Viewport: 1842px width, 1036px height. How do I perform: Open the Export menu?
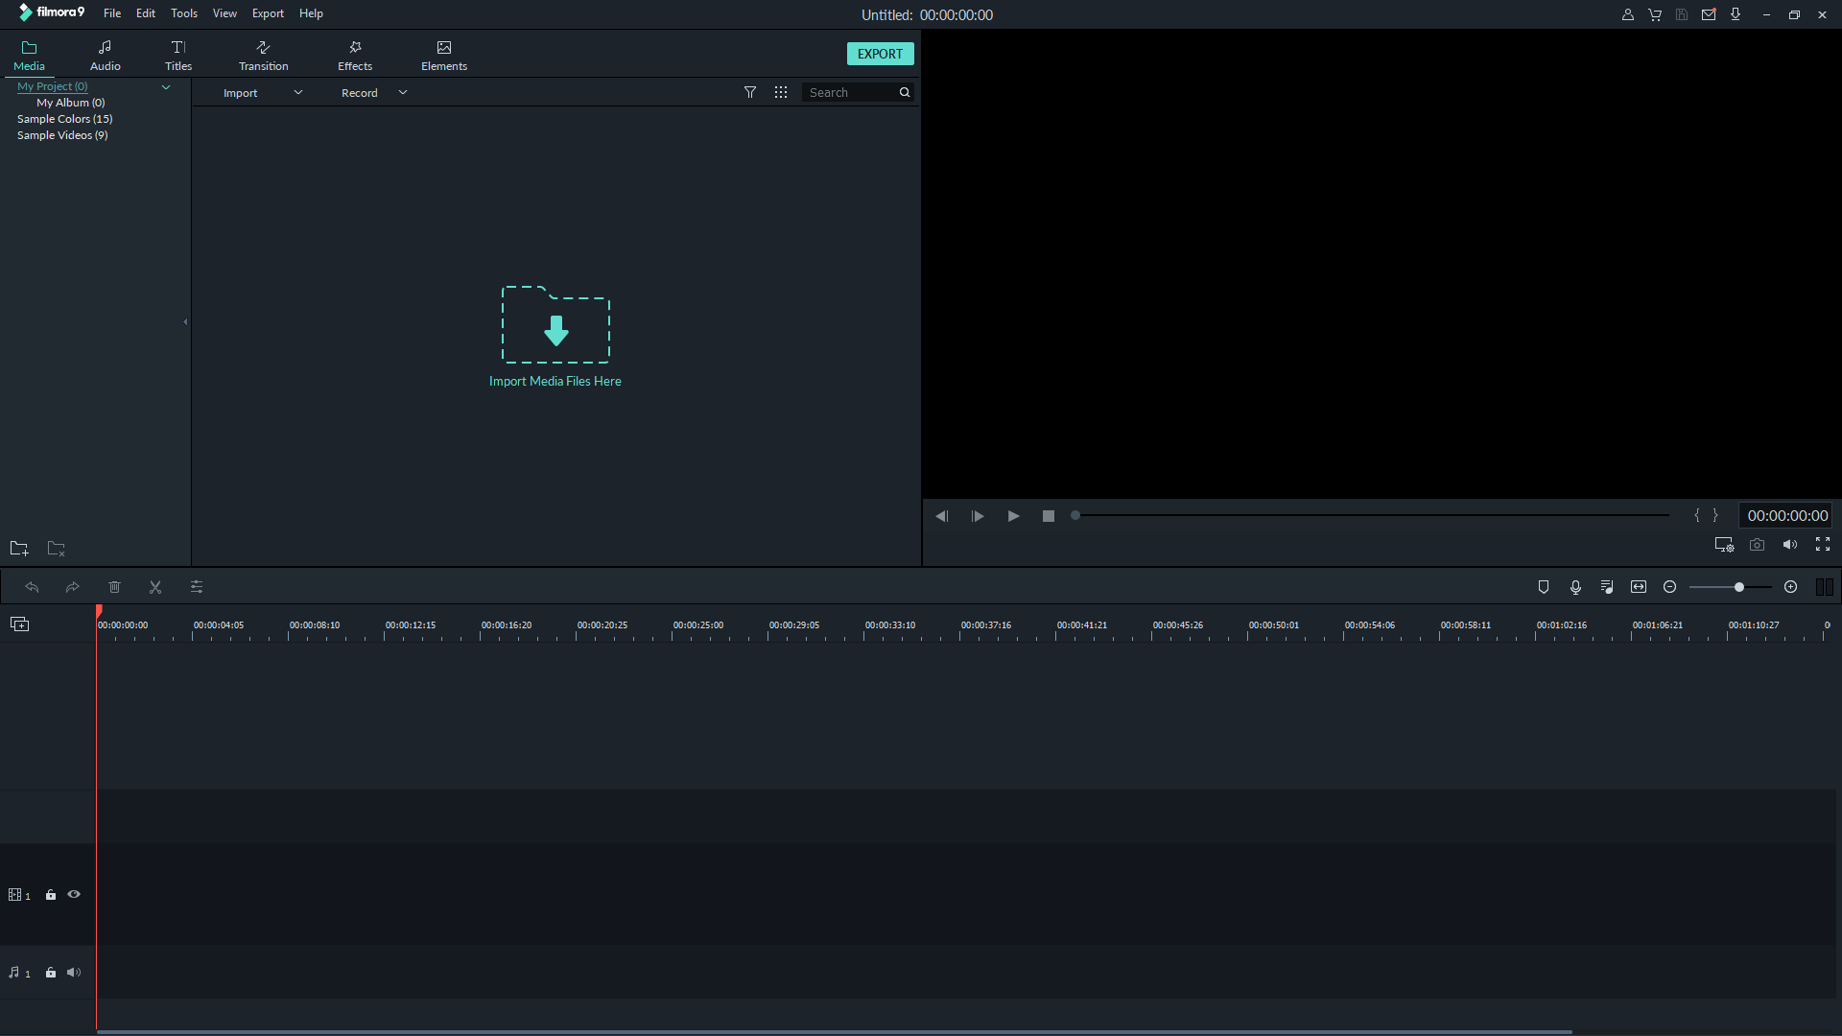(x=268, y=13)
